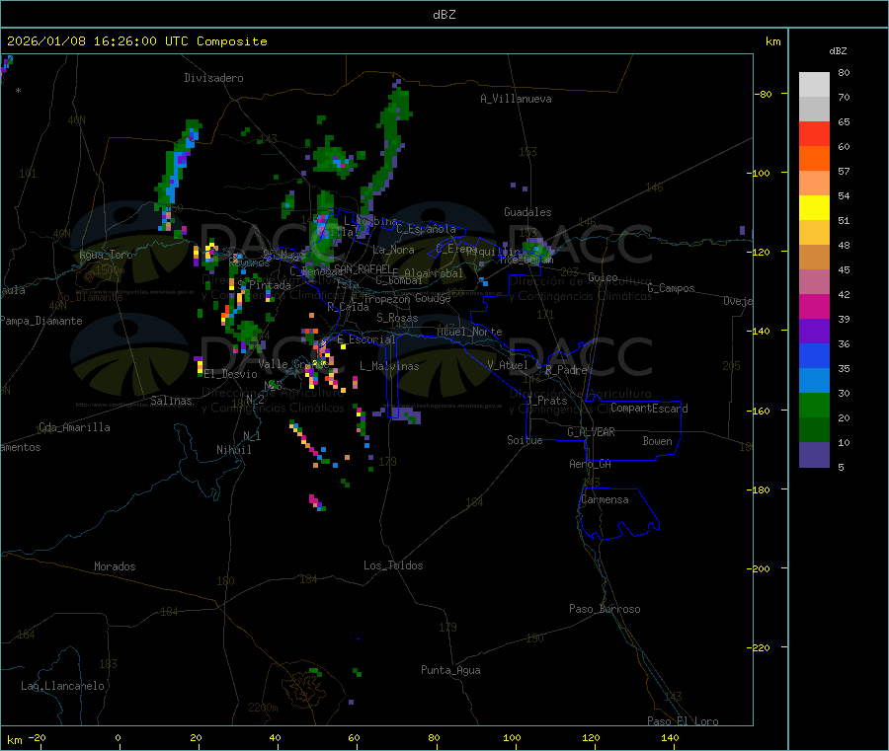The image size is (889, 751).
Task: Click the L_Malvinas map label
Action: point(389,366)
